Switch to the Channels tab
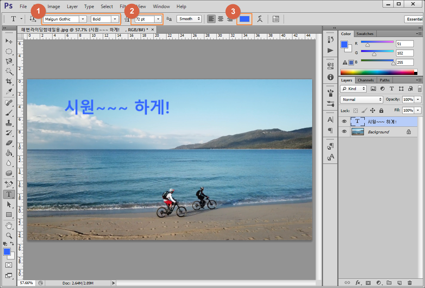The width and height of the screenshot is (425, 288). 365,80
